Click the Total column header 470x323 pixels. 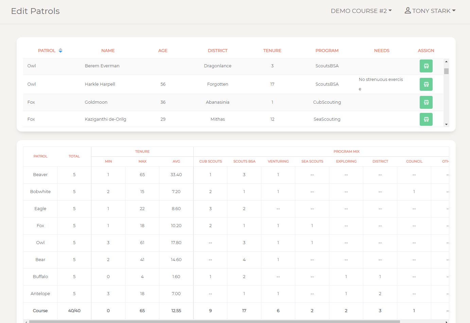coord(74,156)
